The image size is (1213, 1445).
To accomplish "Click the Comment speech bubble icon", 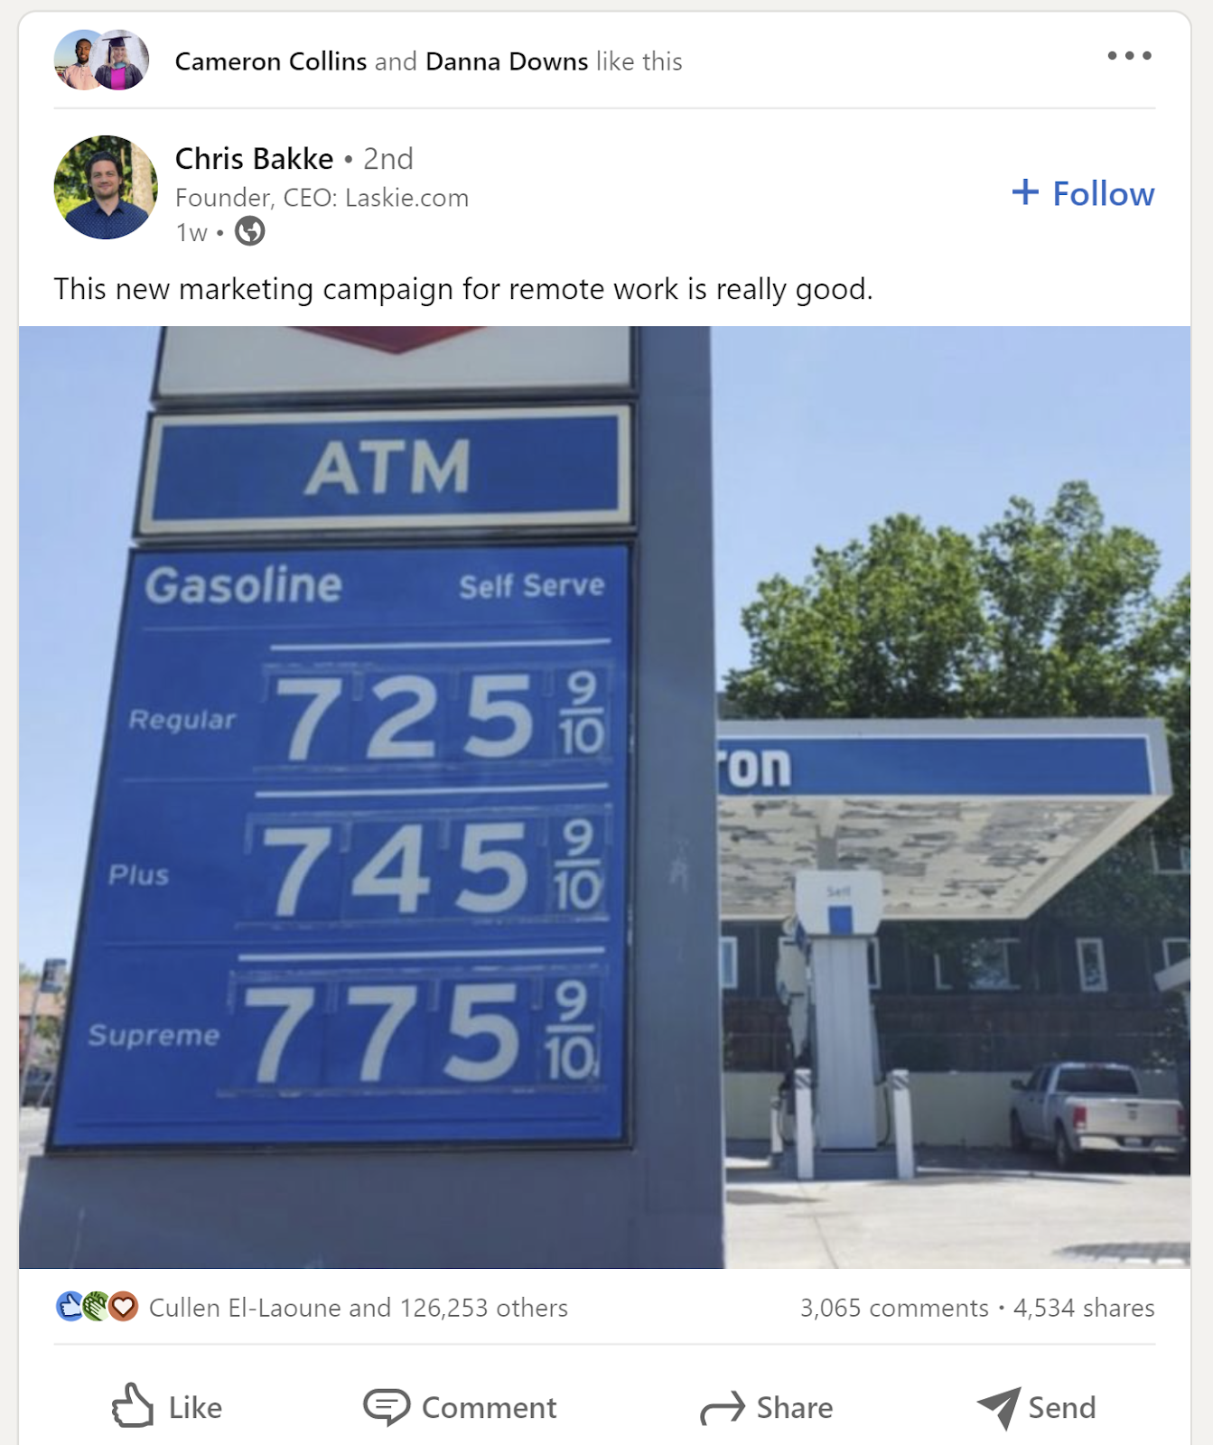I will (x=387, y=1407).
